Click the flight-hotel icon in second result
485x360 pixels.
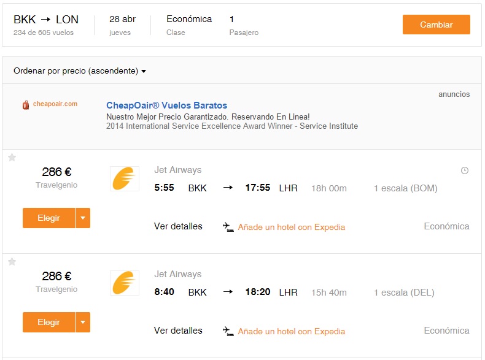pyautogui.click(x=228, y=331)
